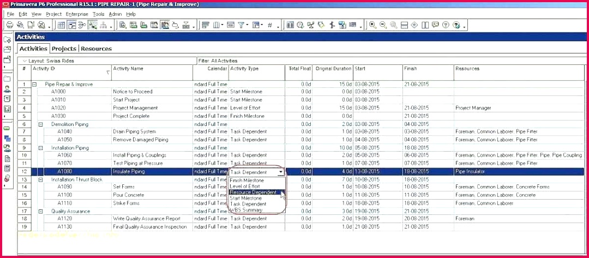Click the Print toolbar icon
Image resolution: width=589 pixels, height=258 pixels.
(10, 25)
